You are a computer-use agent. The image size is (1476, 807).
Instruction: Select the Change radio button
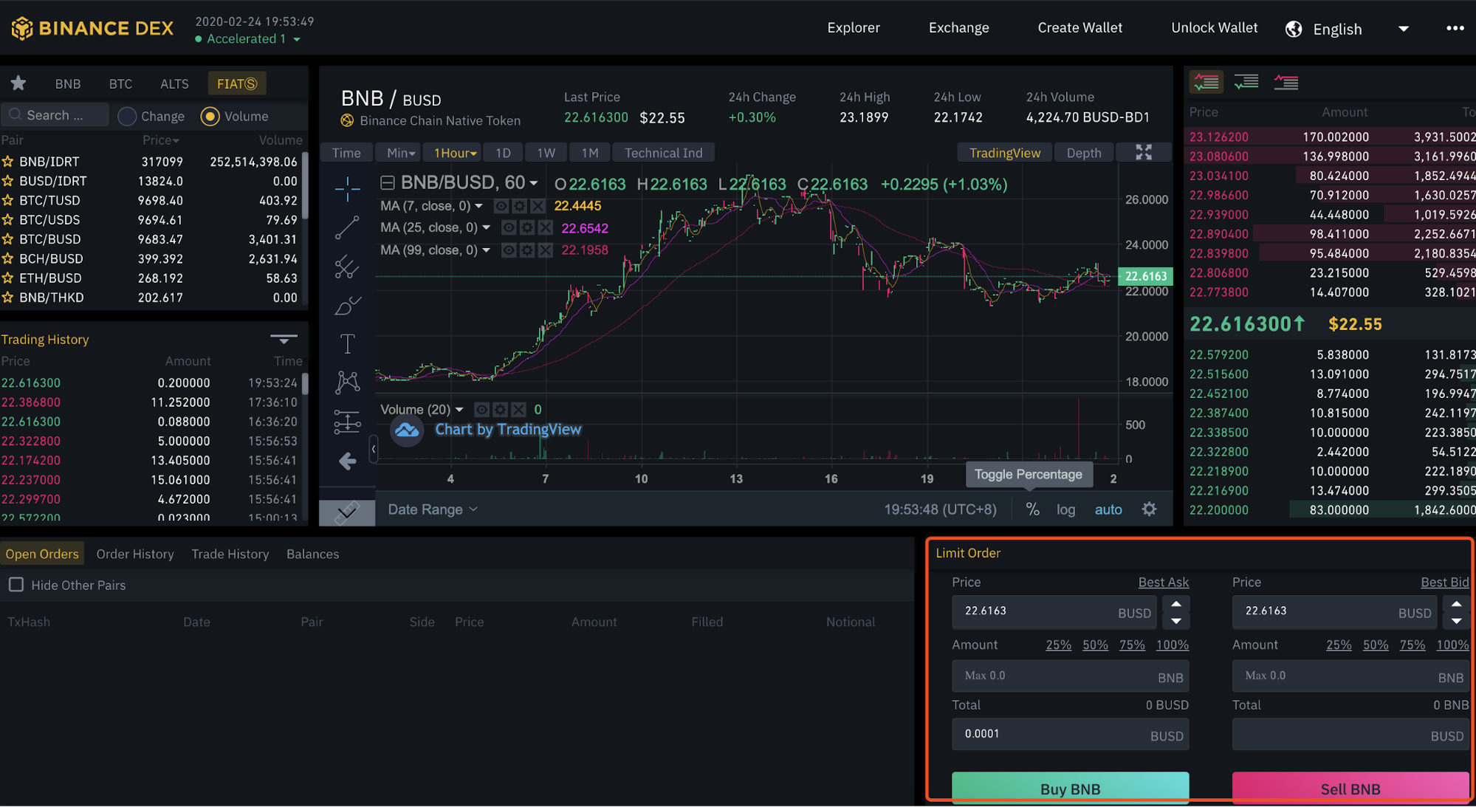click(x=127, y=117)
